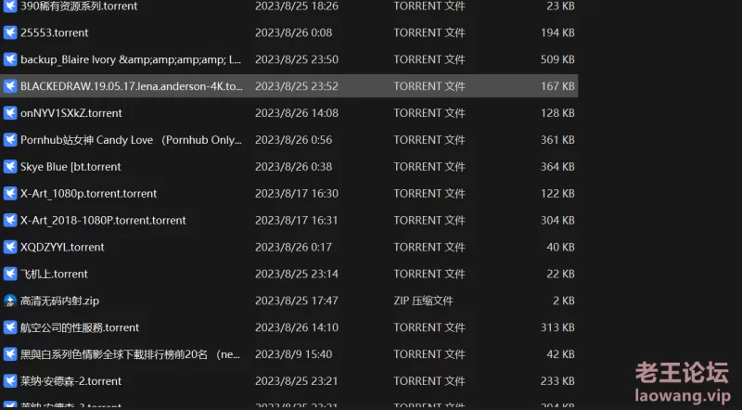The image size is (742, 410).
Task: Select the torrent icon for onNYV1SXkZ.torrent
Action: point(10,113)
